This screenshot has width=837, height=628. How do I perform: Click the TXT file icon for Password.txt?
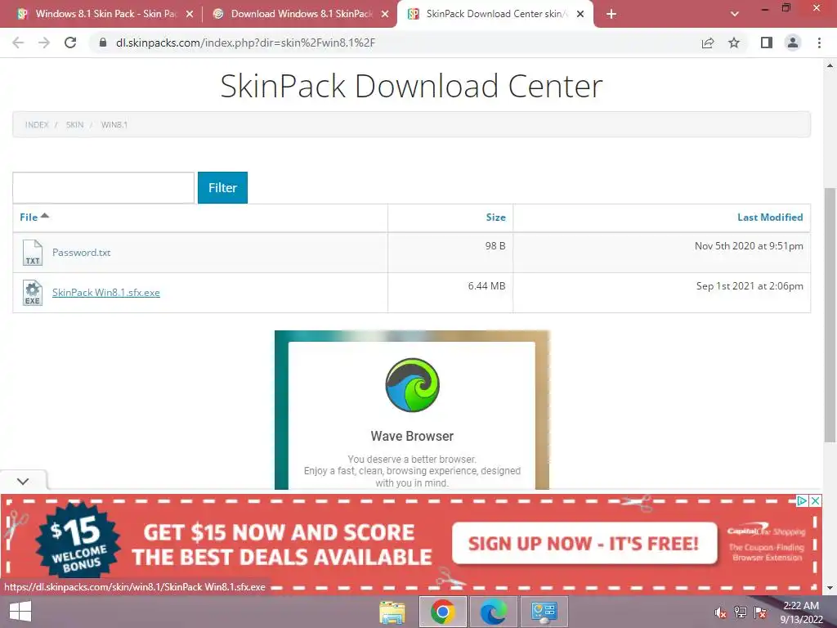click(x=33, y=253)
